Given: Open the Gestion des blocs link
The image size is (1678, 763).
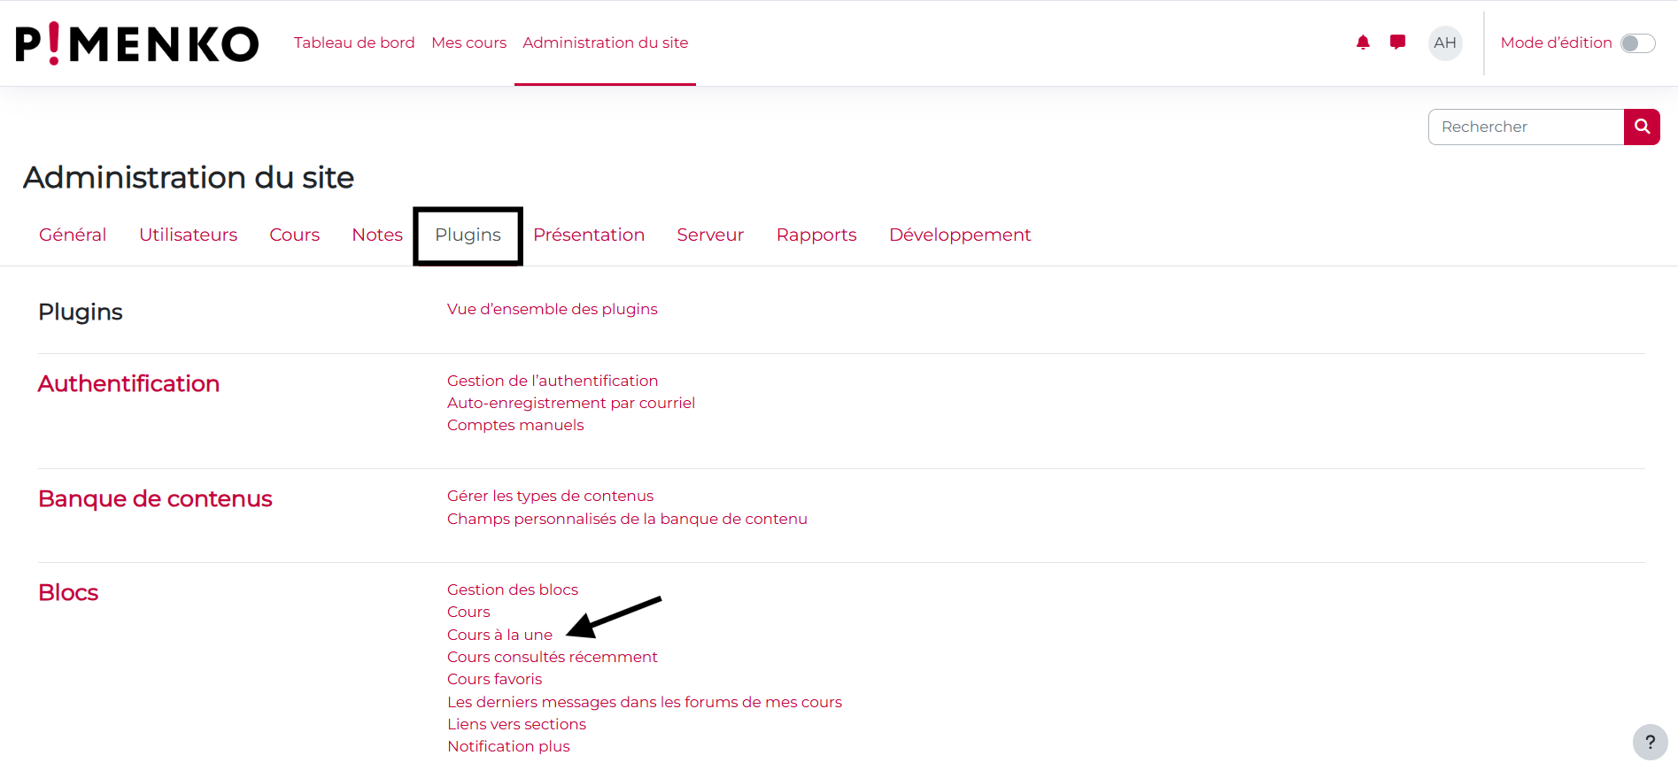Looking at the screenshot, I should 512,590.
